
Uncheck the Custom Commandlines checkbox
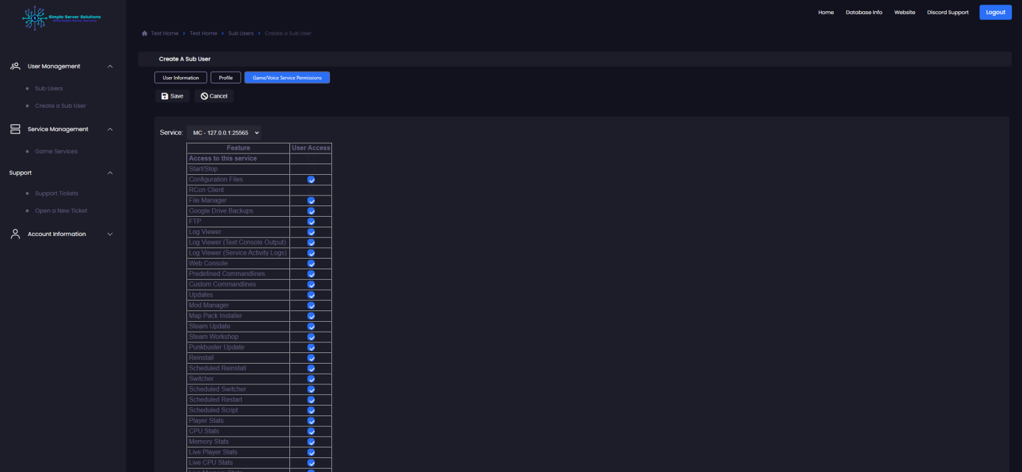311,285
